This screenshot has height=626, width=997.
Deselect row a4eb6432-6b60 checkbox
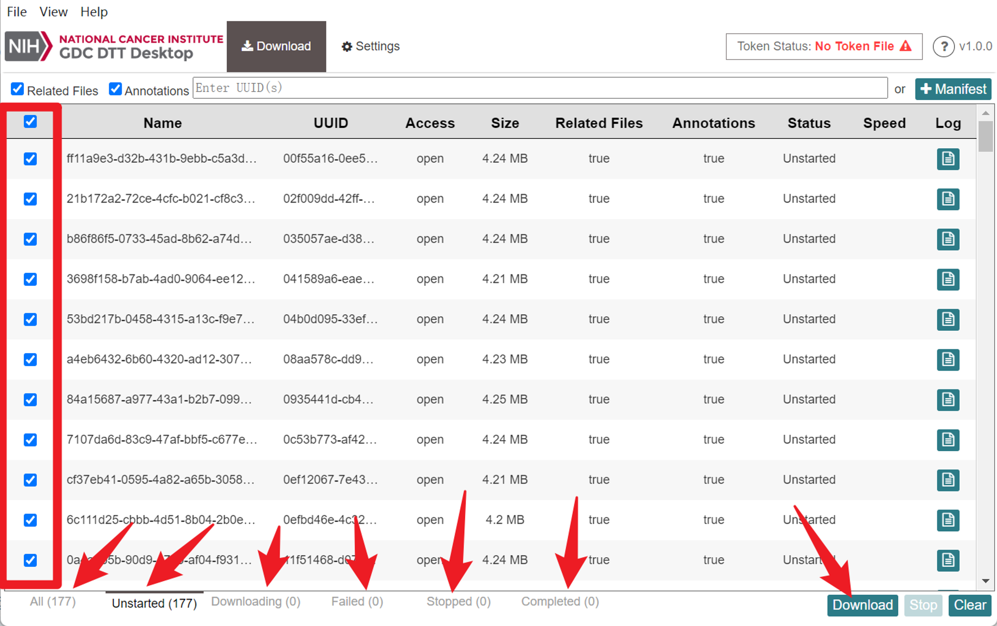[30, 360]
